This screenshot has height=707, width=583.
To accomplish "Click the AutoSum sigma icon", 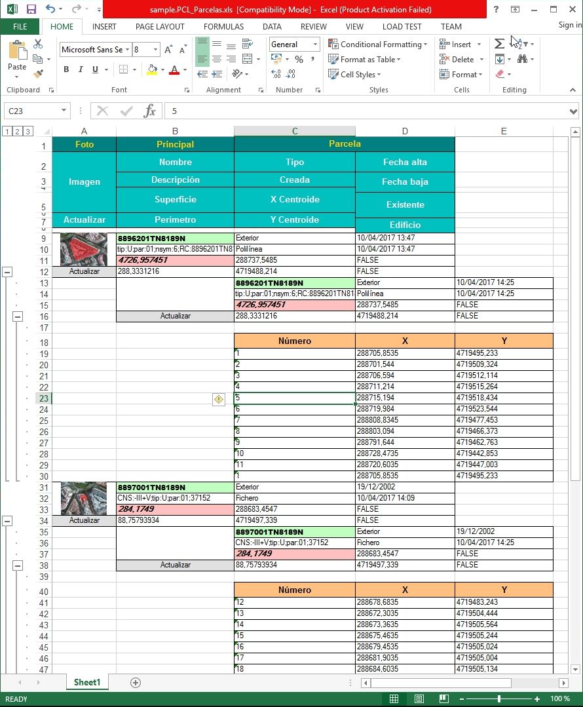I will [499, 44].
